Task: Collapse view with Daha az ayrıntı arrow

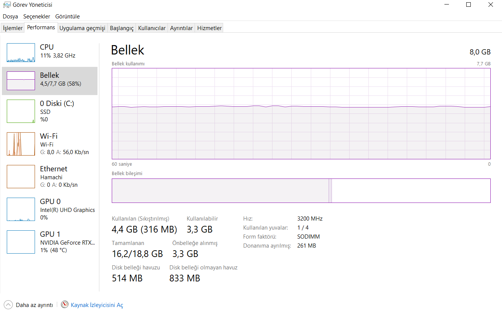Action: (x=8, y=305)
